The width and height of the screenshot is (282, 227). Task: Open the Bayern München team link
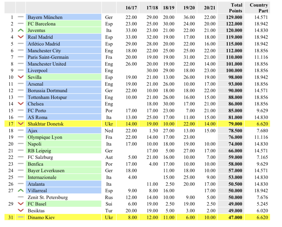pos(45,17)
